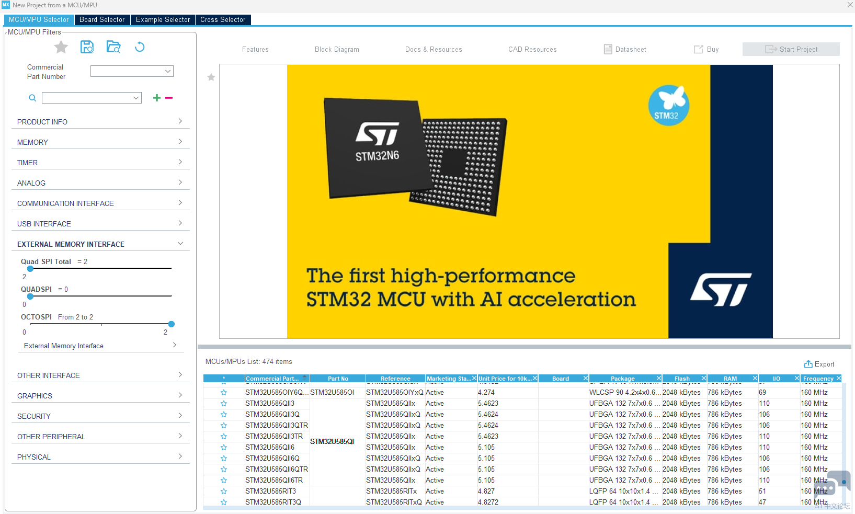This screenshot has height=514, width=855.
Task: Expand the PRODUCT INFO filter section
Action: [x=100, y=121]
